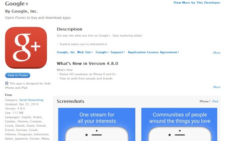Image resolution: width=228 pixels, height=141 pixels.
Task: Click 'Updated: Dec 22, 2014' text
Action: [22, 104]
